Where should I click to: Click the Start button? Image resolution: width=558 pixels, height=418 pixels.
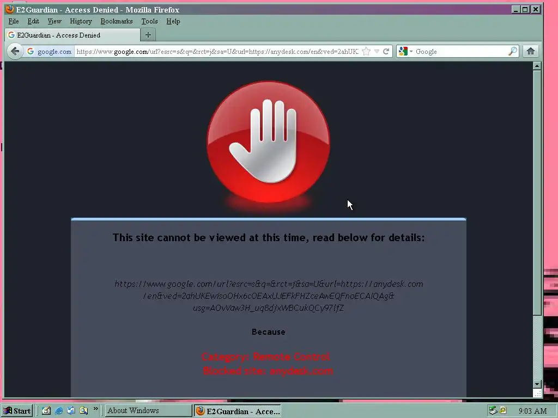coord(17,411)
